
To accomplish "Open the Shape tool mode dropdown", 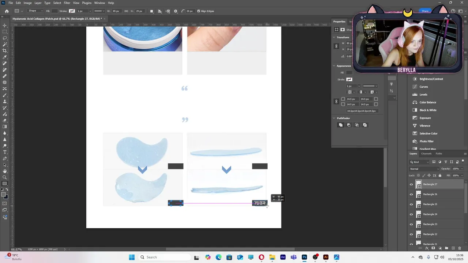I will (x=35, y=11).
